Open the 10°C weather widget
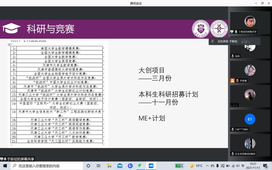This screenshot has height=170, width=272. 196,166
